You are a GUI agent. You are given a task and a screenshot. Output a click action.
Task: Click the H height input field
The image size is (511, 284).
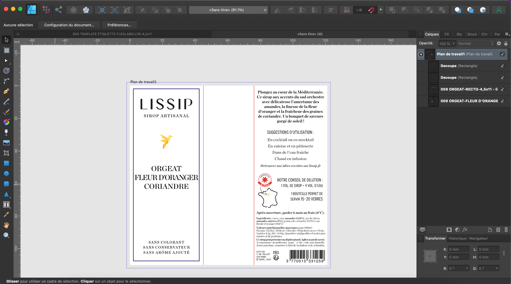tap(488, 257)
